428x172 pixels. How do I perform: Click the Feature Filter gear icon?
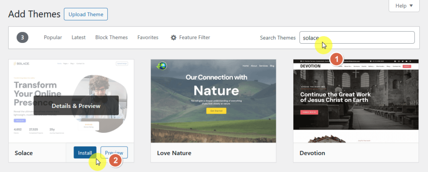coord(173,37)
